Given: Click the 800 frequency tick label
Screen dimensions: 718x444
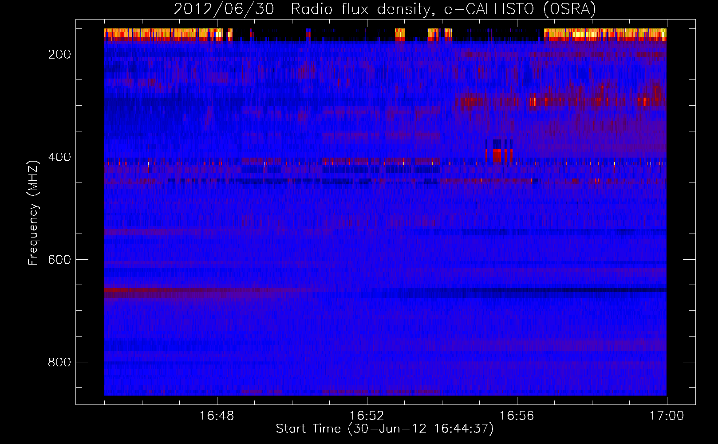Looking at the screenshot, I should click(x=59, y=362).
